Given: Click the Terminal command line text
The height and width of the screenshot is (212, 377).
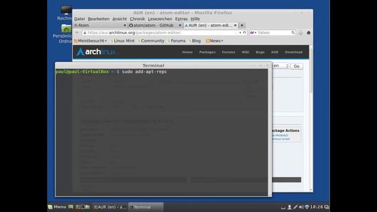Looking at the screenshot, I should (x=144, y=72).
